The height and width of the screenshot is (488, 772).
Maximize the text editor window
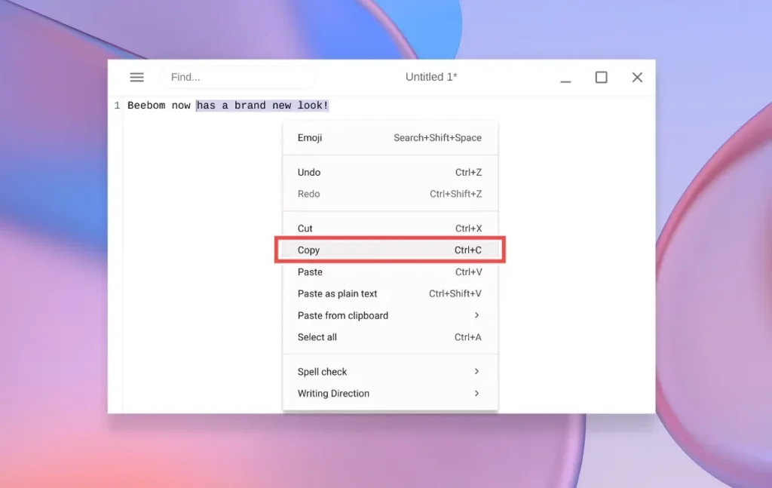point(601,77)
